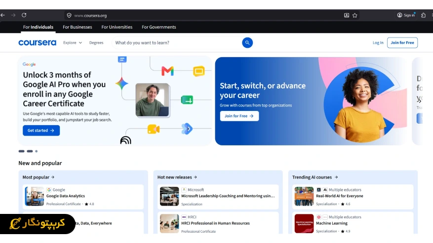Click the HRCI Professional in Human Resources title

[x=215, y=223]
